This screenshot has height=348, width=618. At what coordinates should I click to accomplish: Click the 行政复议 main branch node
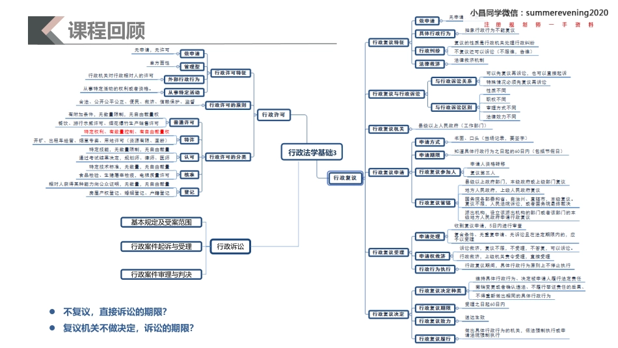click(x=345, y=178)
